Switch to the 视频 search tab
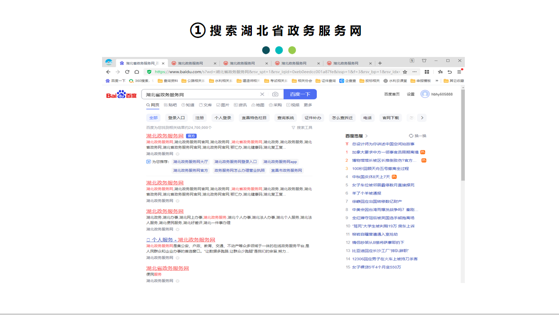Viewport: 559px width, 315px height. pyautogui.click(x=293, y=105)
